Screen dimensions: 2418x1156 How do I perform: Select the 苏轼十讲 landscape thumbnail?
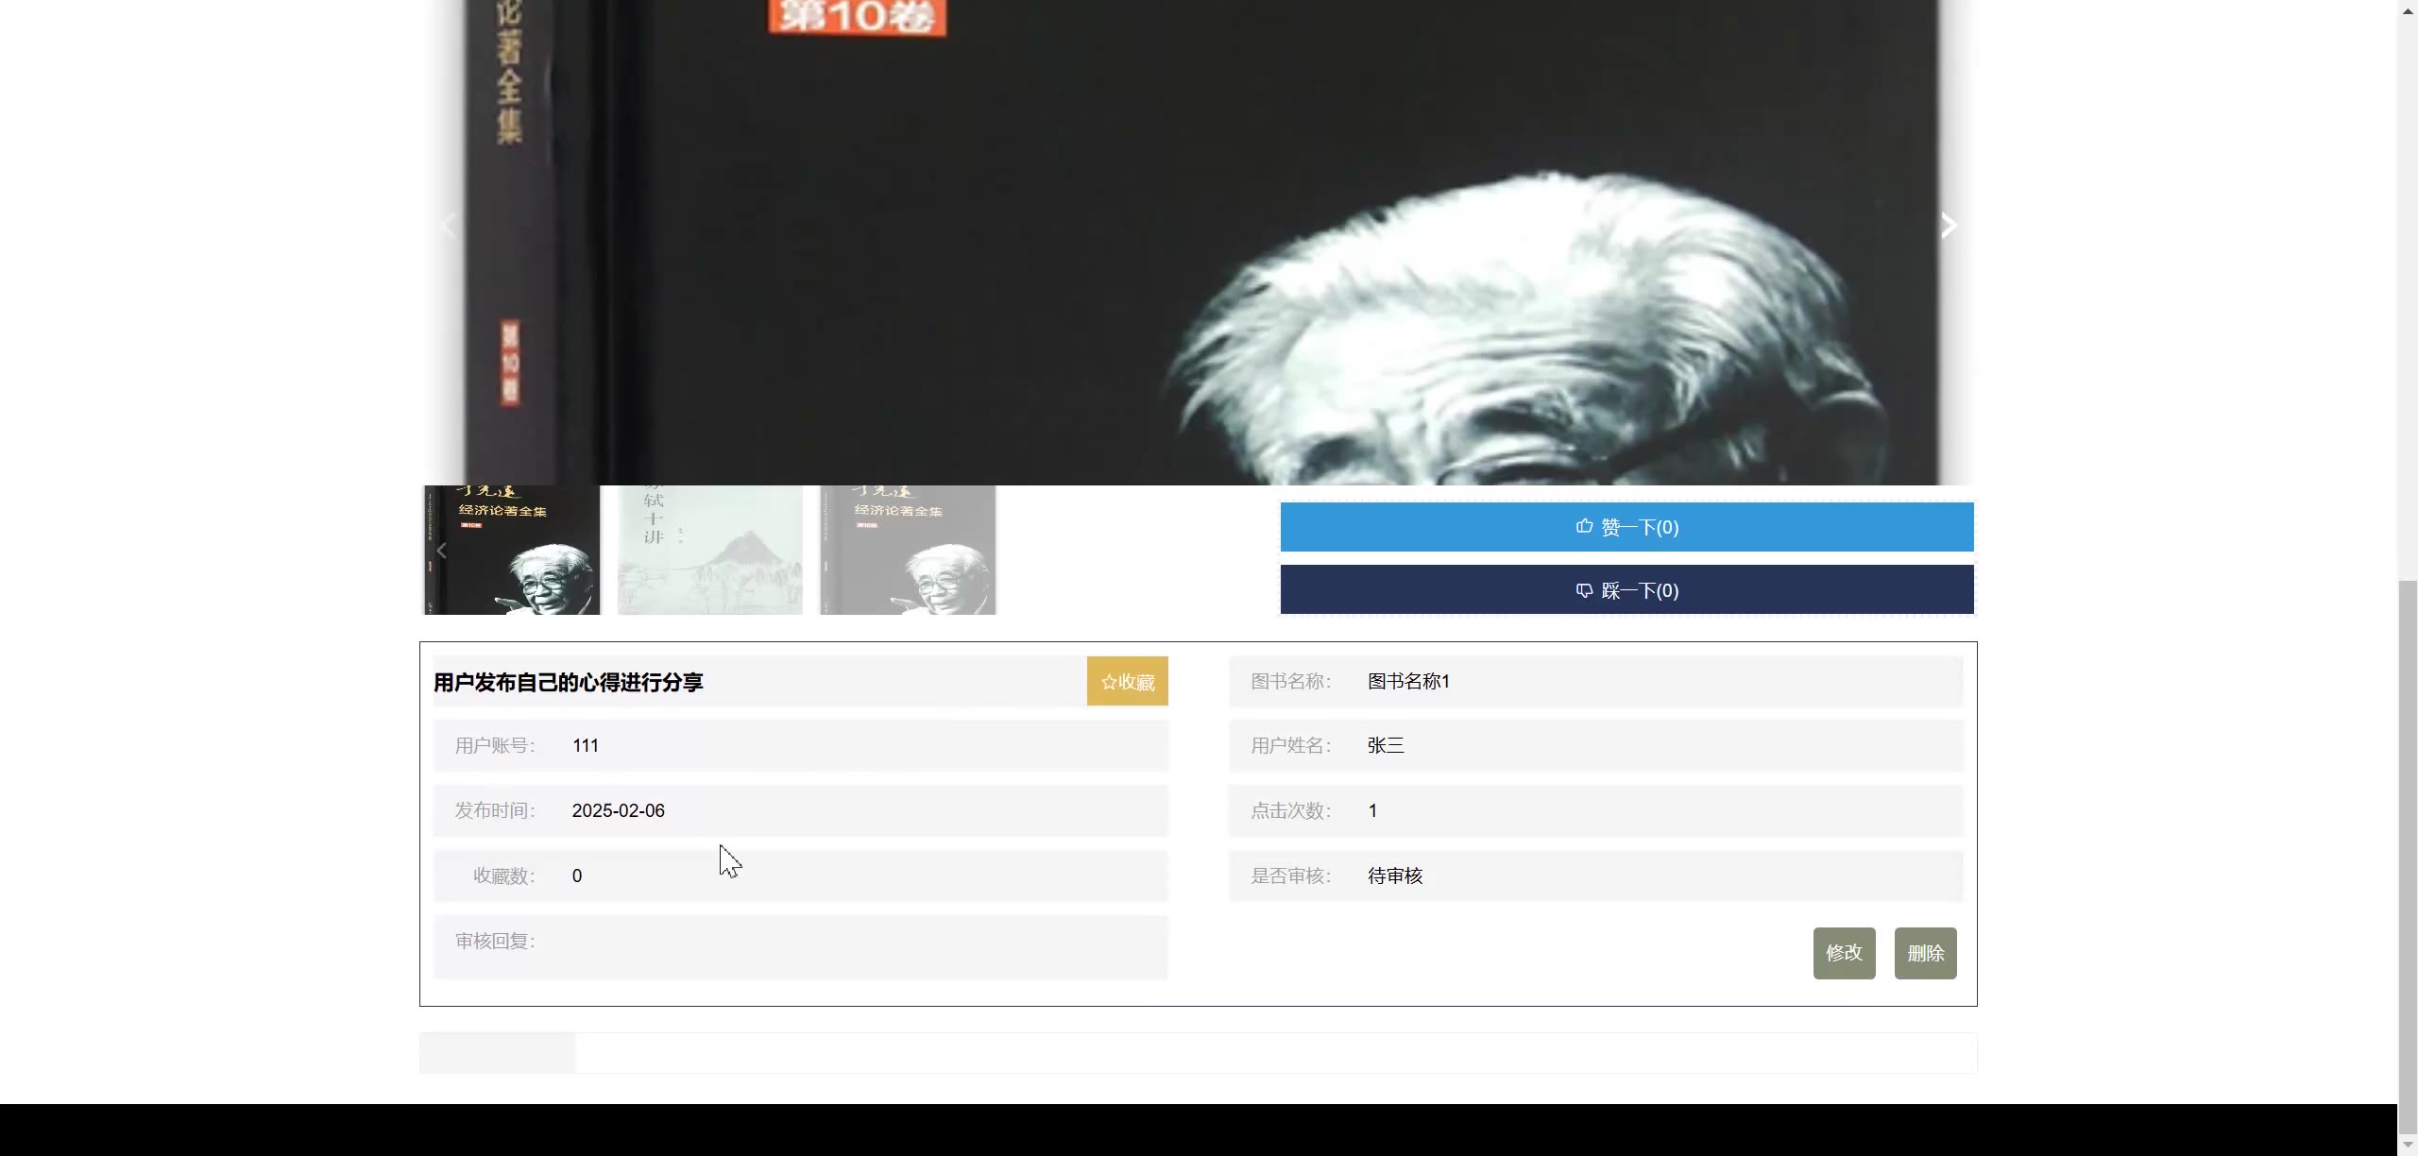[x=709, y=551]
